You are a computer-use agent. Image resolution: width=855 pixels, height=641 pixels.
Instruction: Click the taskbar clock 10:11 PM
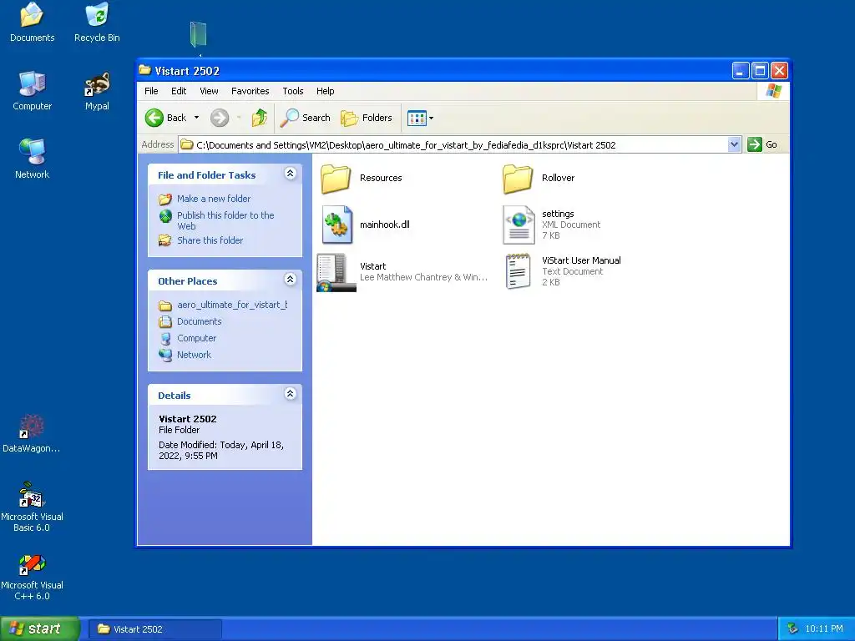pyautogui.click(x=824, y=629)
